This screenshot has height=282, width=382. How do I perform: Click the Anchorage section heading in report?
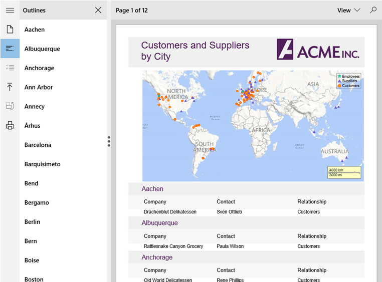157,257
